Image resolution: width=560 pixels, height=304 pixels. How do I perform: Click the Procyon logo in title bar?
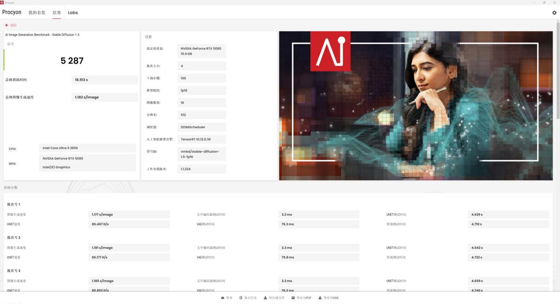[x=2, y=2]
